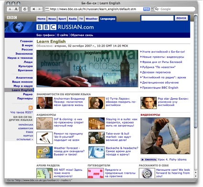203x187 pixels.
Task: Open the Staying in a suite thumbnail
Action: (96, 124)
